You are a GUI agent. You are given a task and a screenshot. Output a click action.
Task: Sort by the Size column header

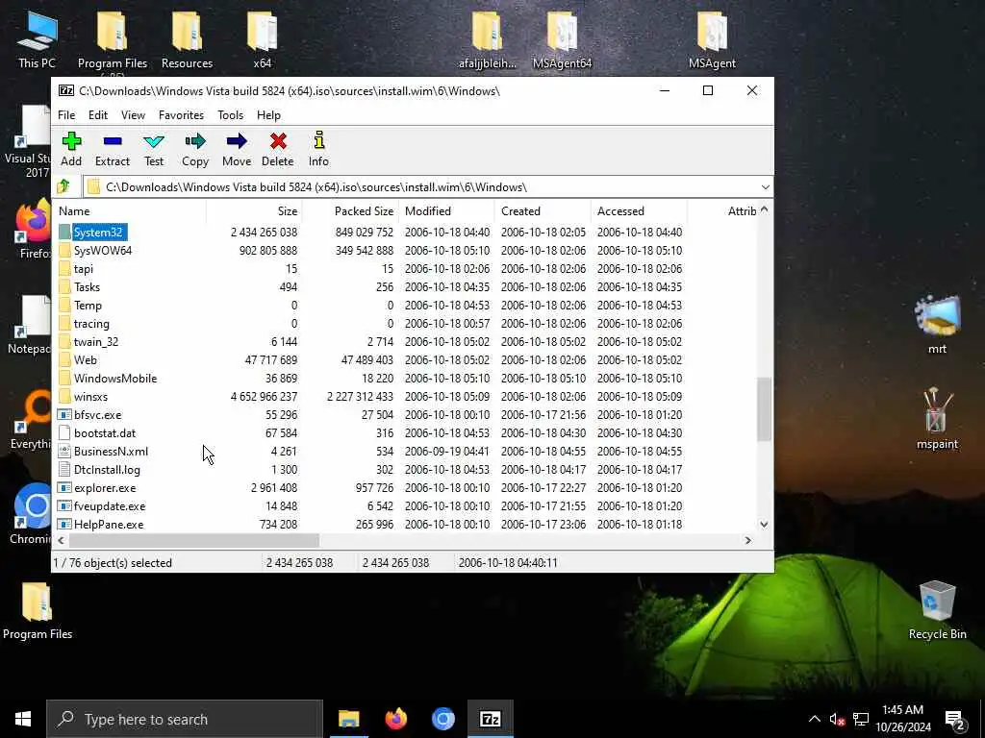[254, 210]
